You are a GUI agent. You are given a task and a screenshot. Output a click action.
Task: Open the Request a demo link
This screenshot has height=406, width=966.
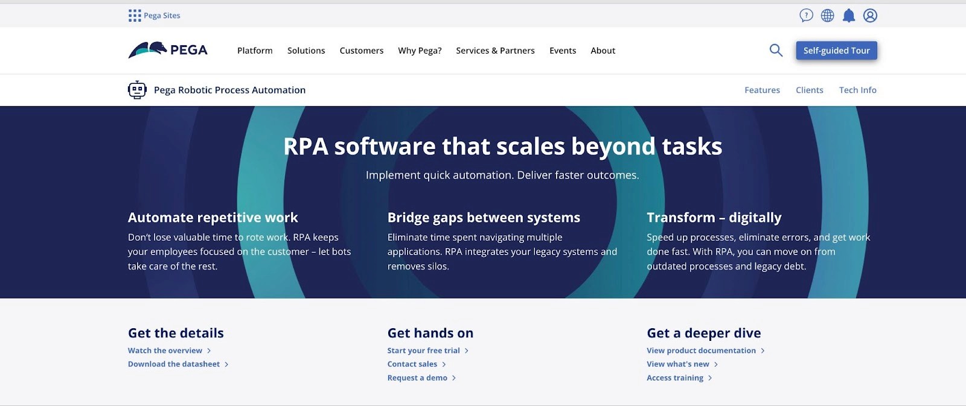click(417, 378)
